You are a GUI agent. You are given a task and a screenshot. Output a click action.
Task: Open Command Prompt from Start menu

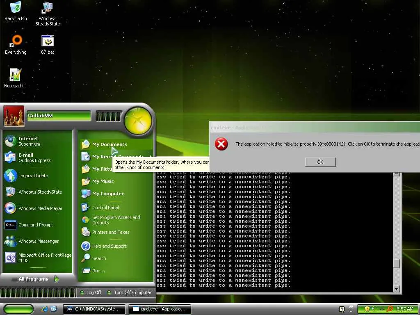37,225
